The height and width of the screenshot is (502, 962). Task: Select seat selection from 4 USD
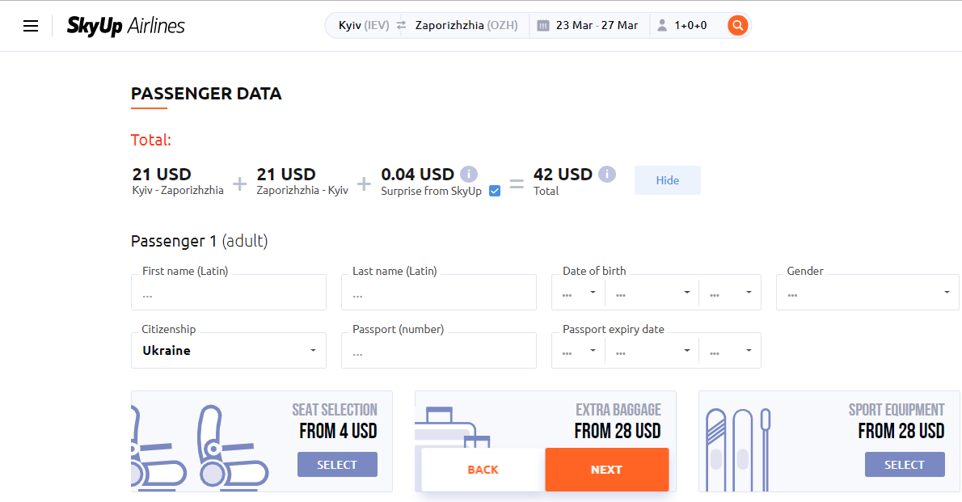click(x=337, y=465)
